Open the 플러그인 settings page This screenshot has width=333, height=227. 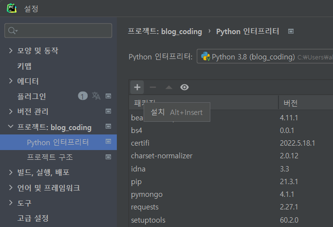[x=32, y=96]
